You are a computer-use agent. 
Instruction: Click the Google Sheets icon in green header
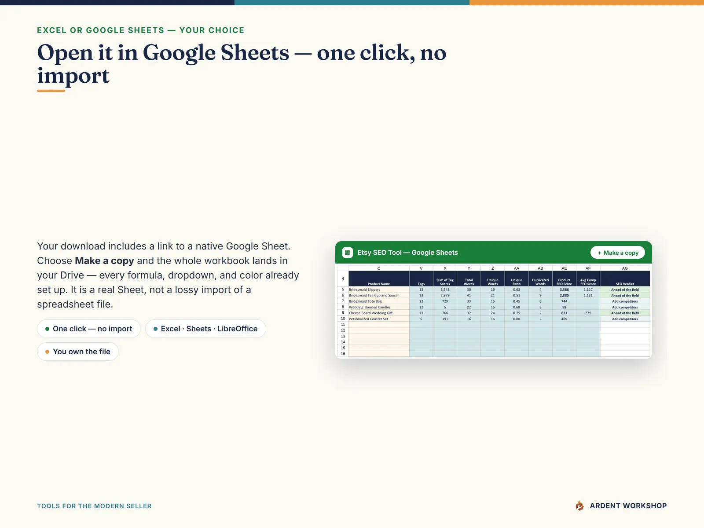click(348, 253)
